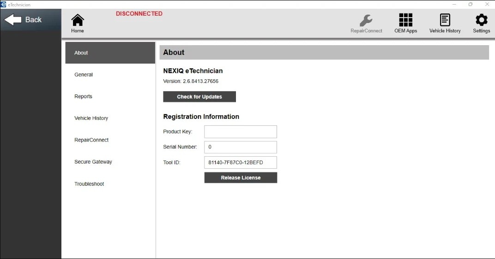
Task: Open RepairConnect wrench icon in toolbar
Action: tap(366, 20)
